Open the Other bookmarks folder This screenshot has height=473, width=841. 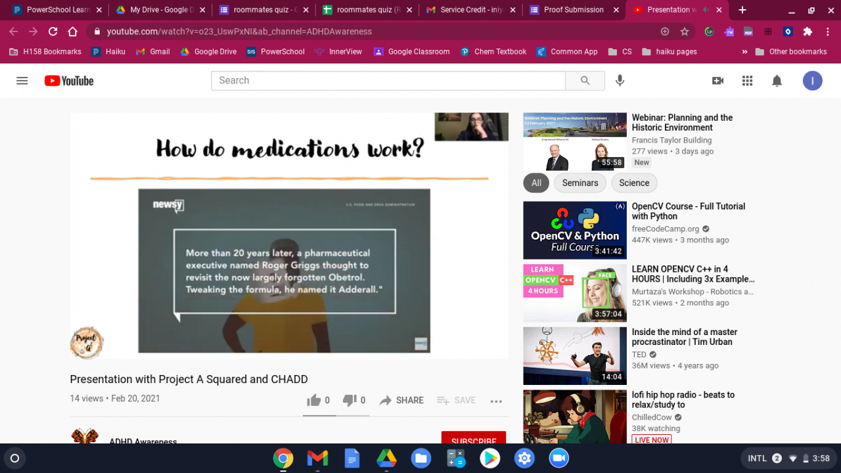tap(791, 52)
